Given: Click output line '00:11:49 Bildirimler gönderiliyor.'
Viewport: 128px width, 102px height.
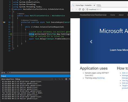Looking at the screenshot, I should 22,81.
